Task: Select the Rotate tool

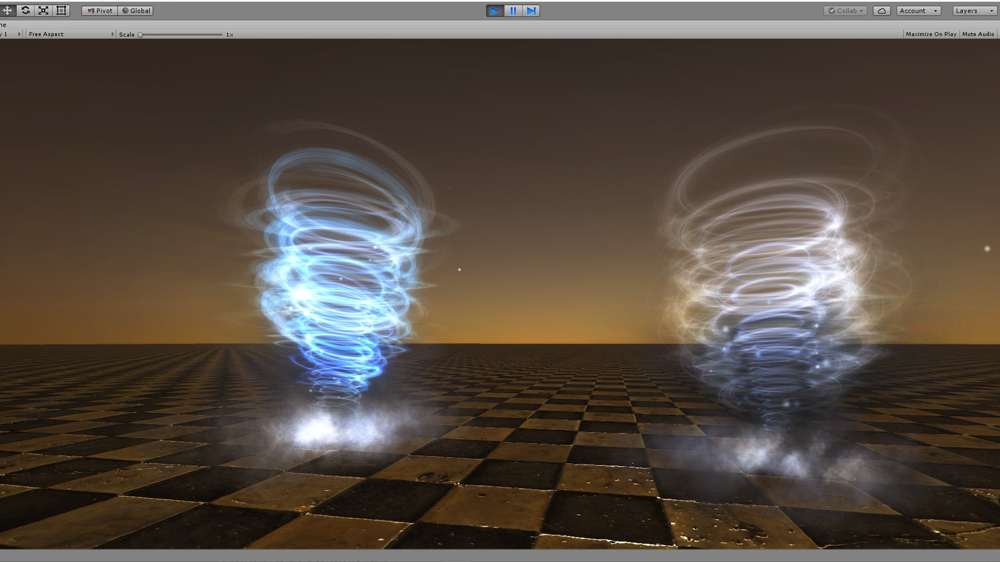Action: click(25, 10)
